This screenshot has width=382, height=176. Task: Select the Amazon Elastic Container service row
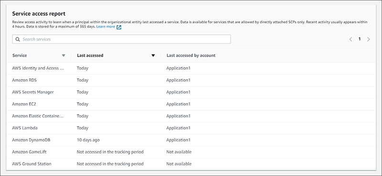click(191, 116)
